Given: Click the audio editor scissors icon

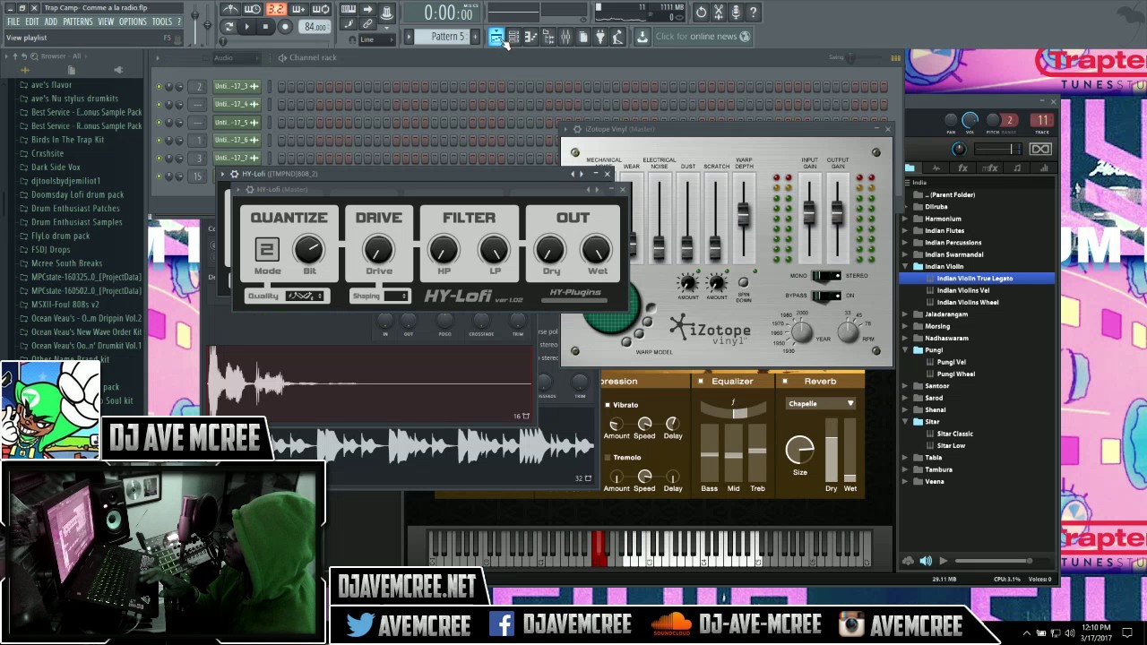Looking at the screenshot, I should point(719,12).
